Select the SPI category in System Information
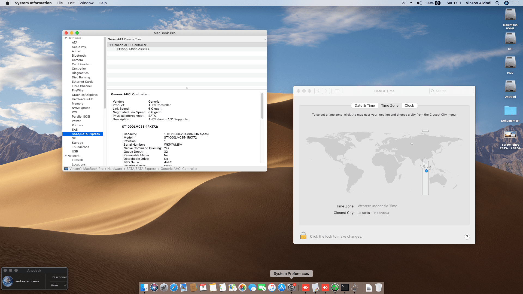 (74, 138)
